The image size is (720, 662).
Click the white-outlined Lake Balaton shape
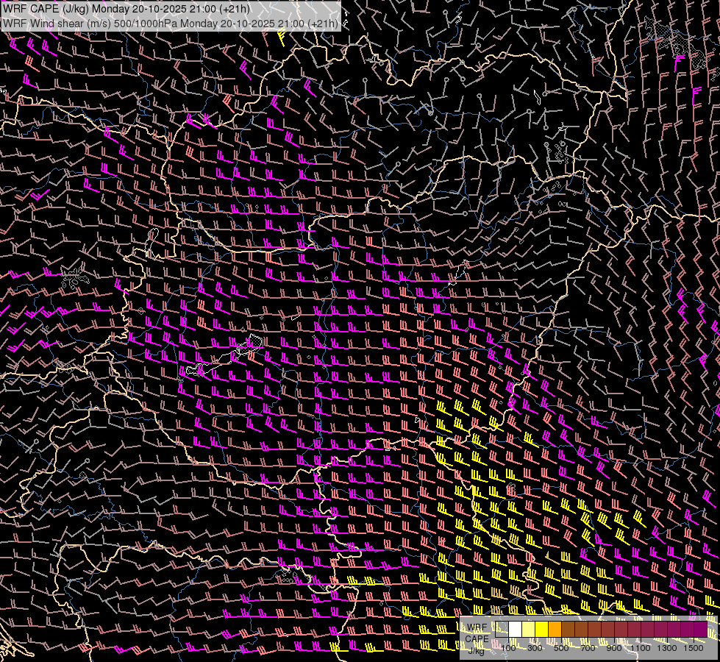coord(224,357)
